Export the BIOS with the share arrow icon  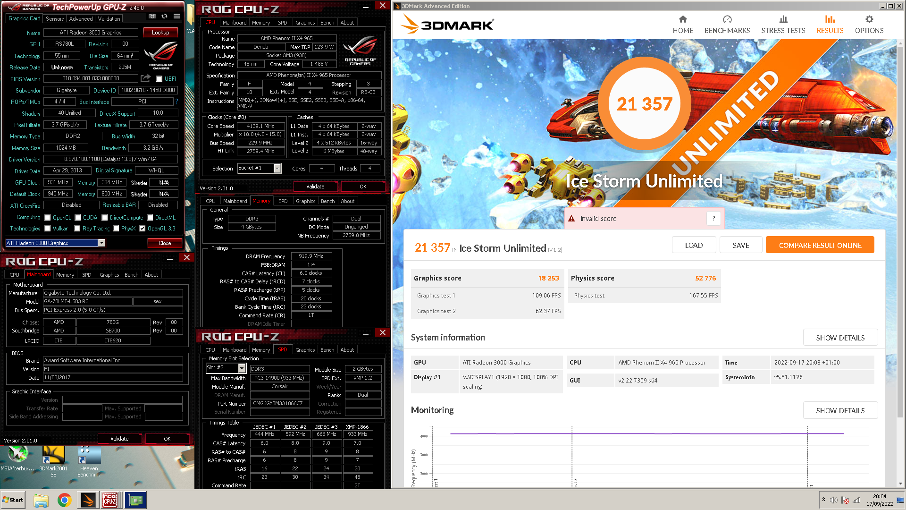pyautogui.click(x=145, y=78)
